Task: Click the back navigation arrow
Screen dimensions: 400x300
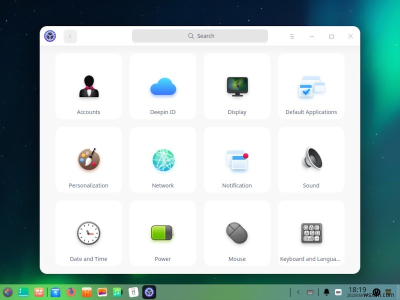Action: [70, 36]
